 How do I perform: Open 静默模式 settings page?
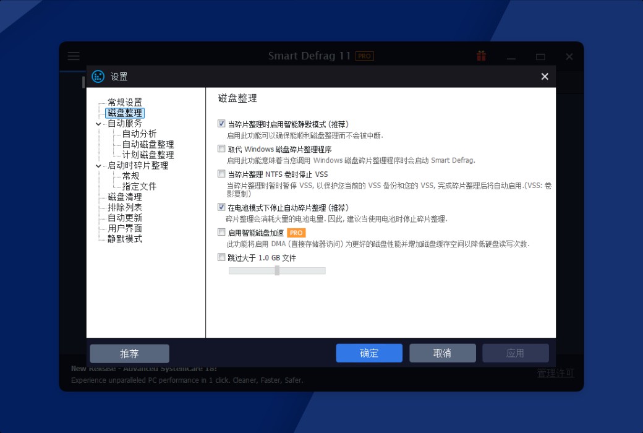point(125,239)
